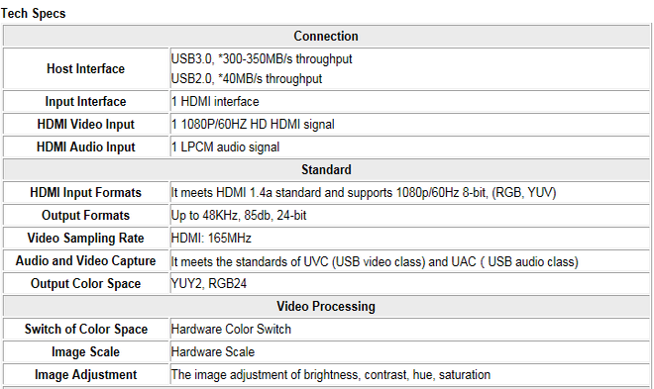Click the Image Adjustment row label
The image size is (654, 389).
[x=85, y=375]
